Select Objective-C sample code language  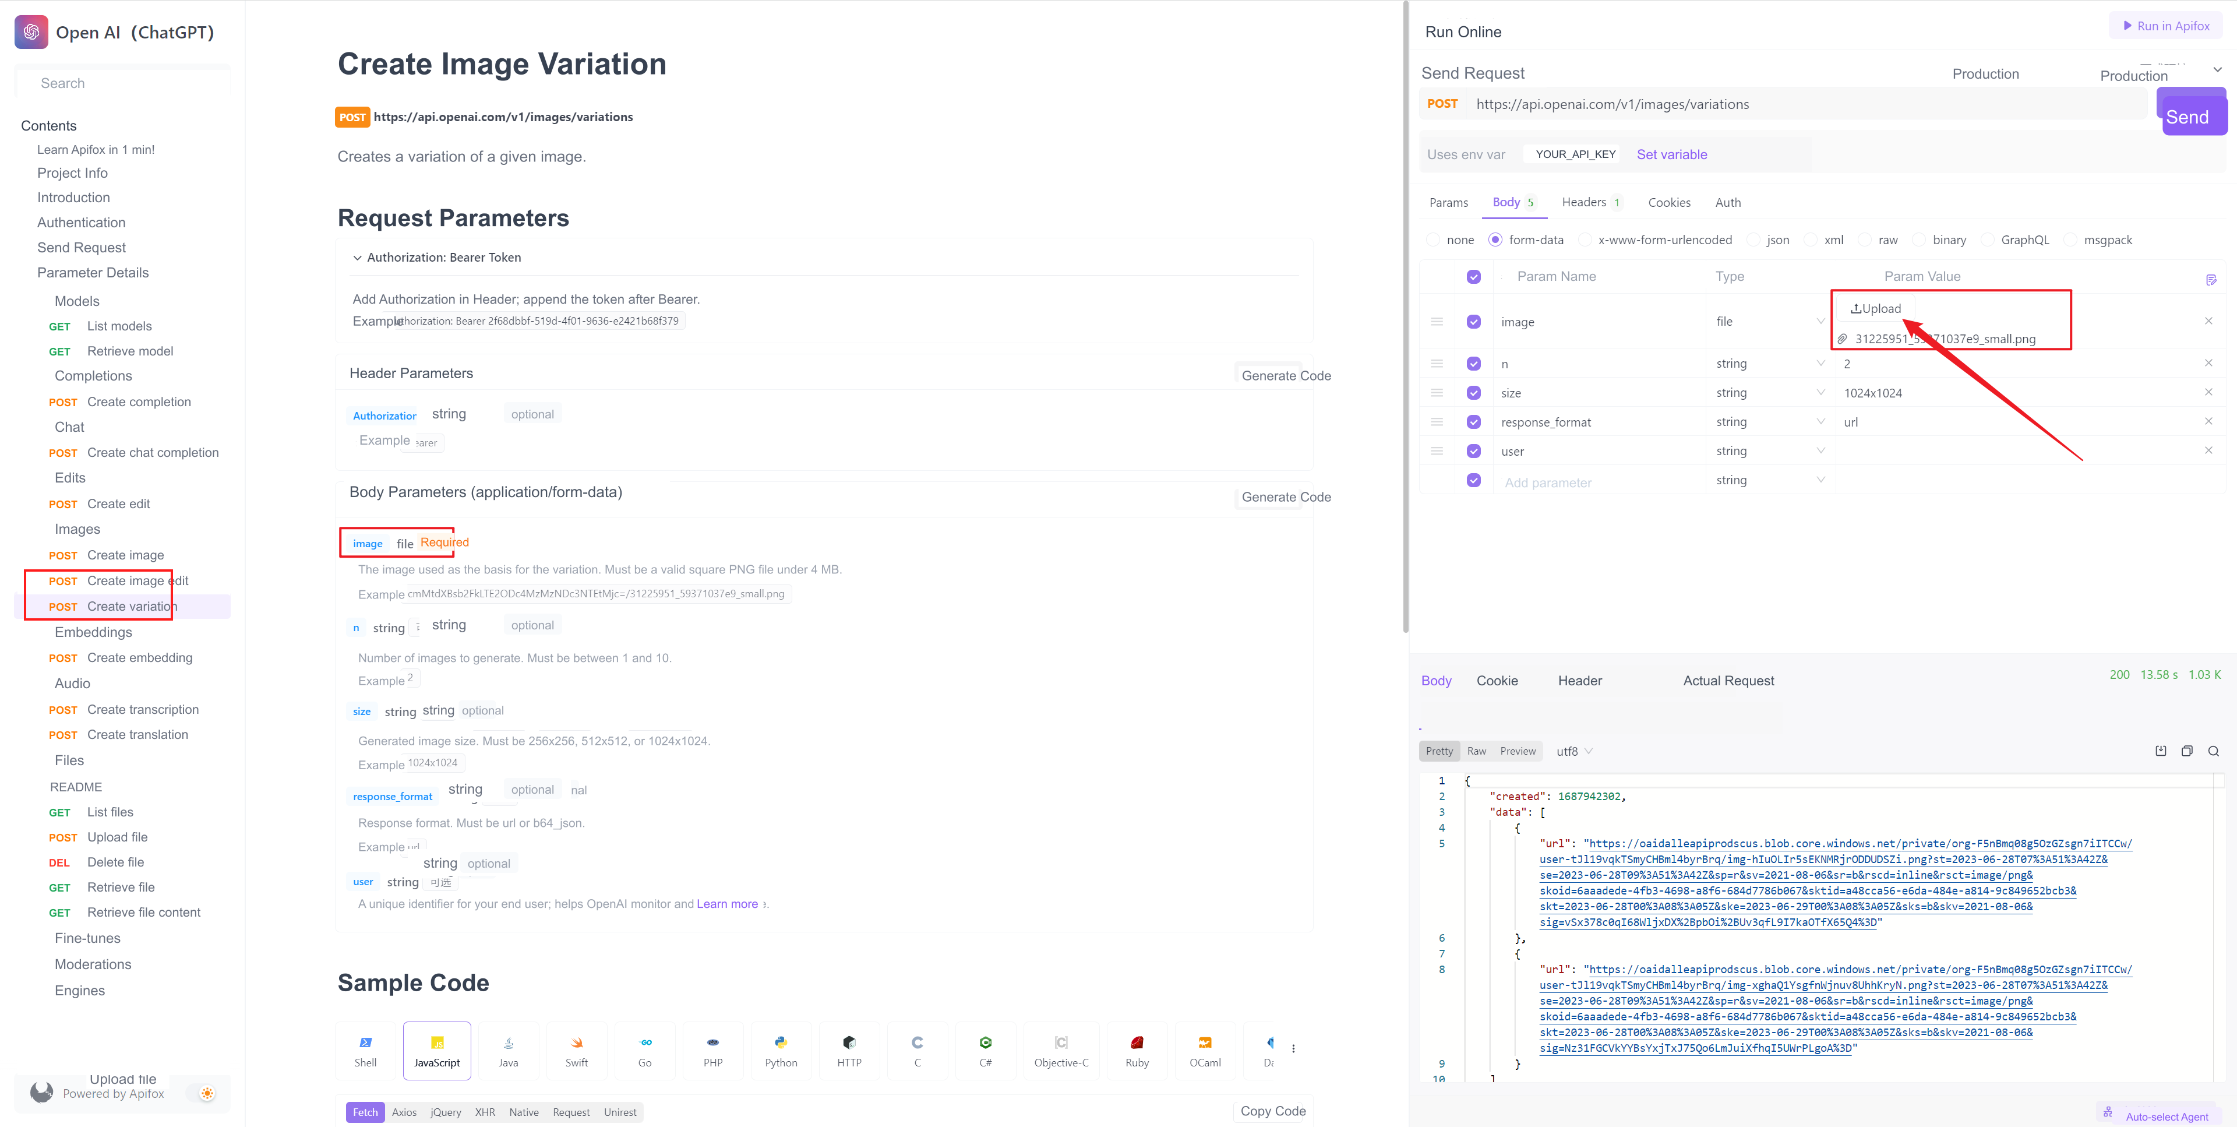click(x=1061, y=1051)
